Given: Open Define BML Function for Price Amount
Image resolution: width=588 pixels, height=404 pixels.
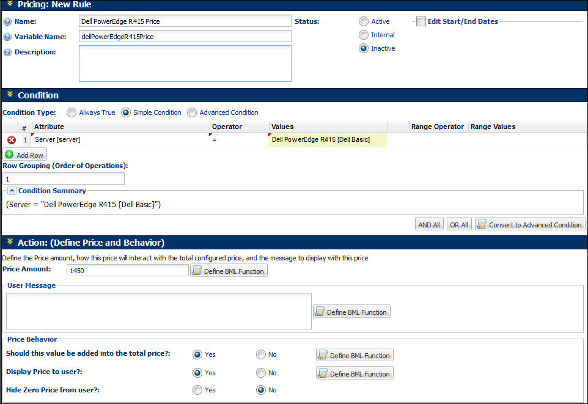Looking at the screenshot, I should coord(229,270).
